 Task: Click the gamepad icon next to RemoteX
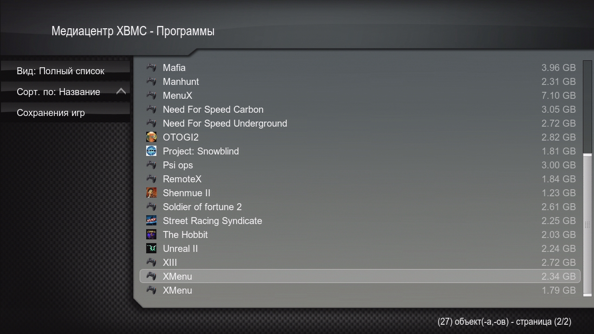coord(151,179)
